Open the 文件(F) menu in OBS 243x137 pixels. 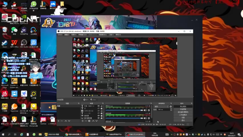(60, 35)
